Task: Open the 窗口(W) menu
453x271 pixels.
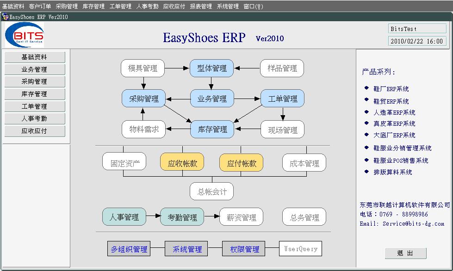Action: (254, 6)
